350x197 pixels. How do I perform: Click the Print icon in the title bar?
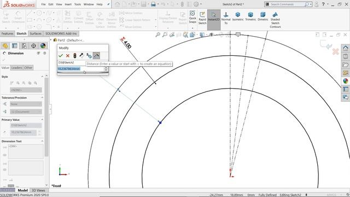153,4
